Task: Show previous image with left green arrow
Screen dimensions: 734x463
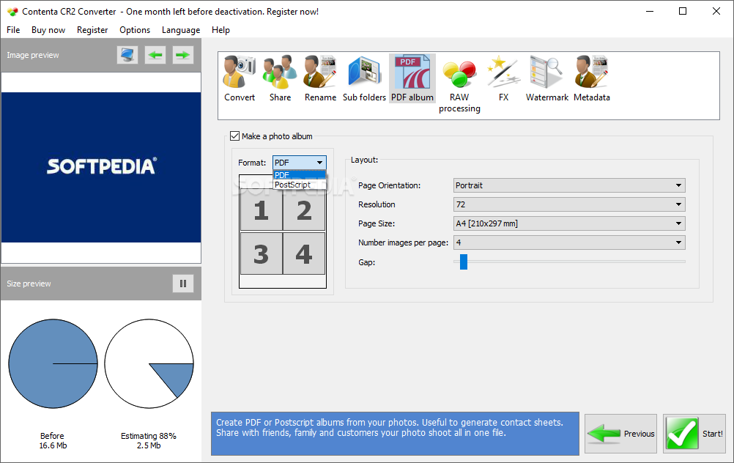Action: pos(155,55)
